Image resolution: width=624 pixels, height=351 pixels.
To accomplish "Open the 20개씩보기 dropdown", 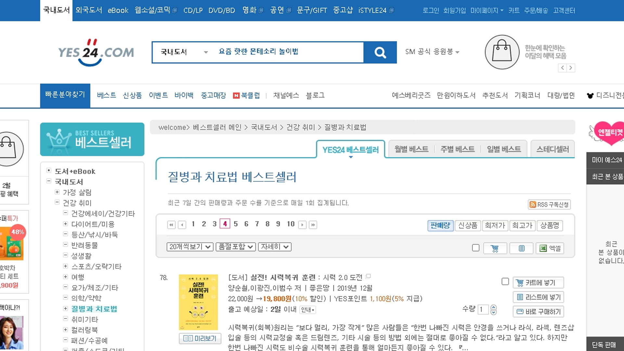I will tap(190, 247).
